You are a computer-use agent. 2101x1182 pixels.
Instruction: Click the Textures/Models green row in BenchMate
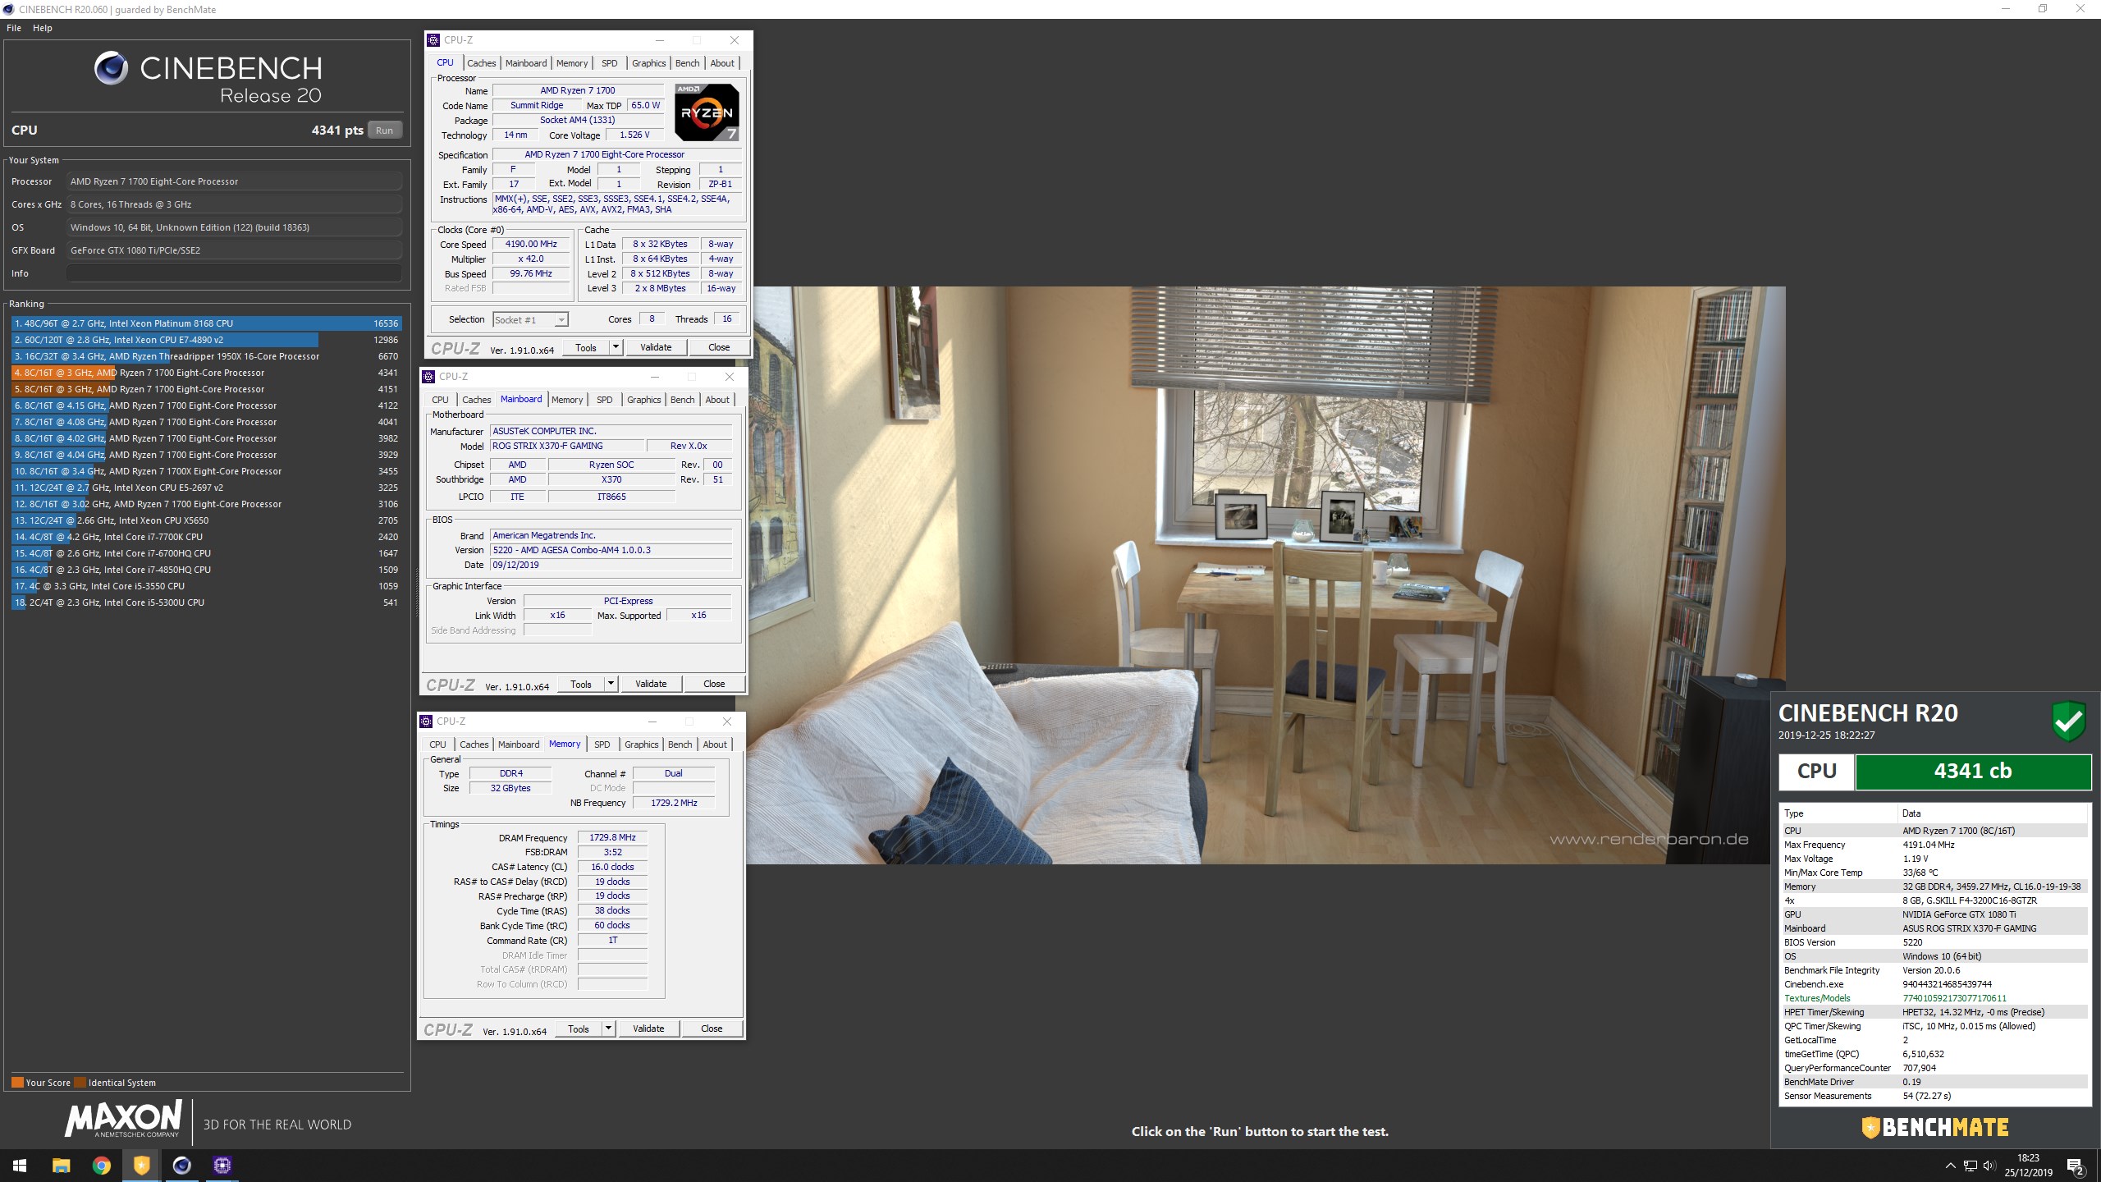1934,998
